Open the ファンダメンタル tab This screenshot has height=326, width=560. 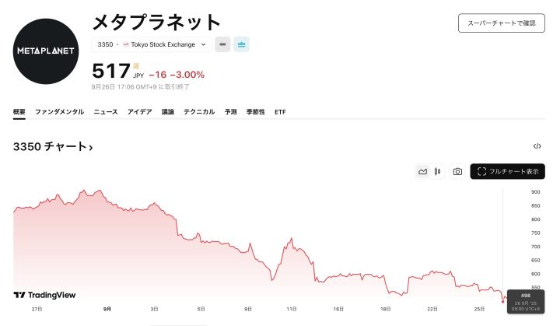coord(59,112)
